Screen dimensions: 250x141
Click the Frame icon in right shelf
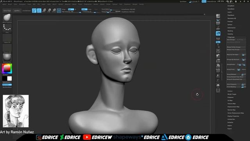click(218, 51)
